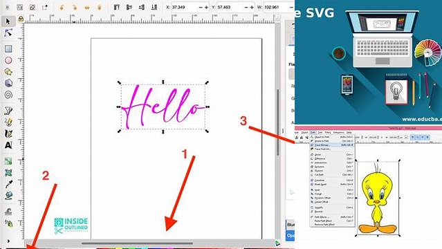
Task: Activate the Star polygon tool
Action: tap(8, 72)
